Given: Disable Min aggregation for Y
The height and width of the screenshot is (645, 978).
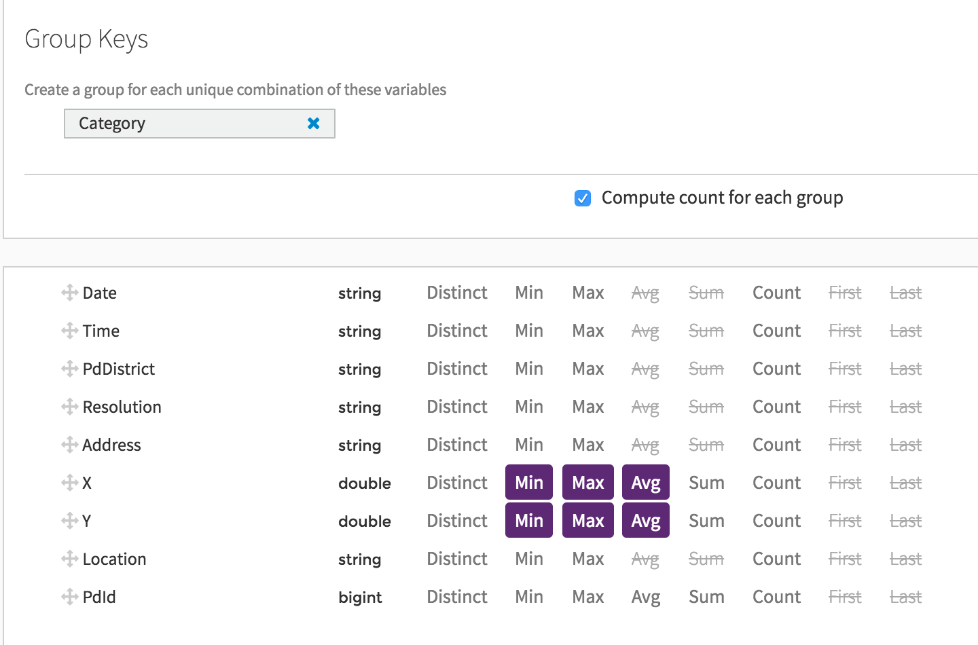Looking at the screenshot, I should point(529,520).
